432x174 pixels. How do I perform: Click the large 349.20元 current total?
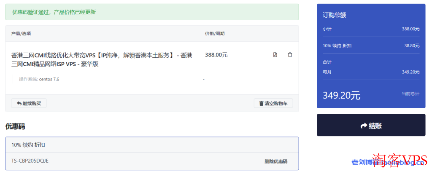coord(342,96)
